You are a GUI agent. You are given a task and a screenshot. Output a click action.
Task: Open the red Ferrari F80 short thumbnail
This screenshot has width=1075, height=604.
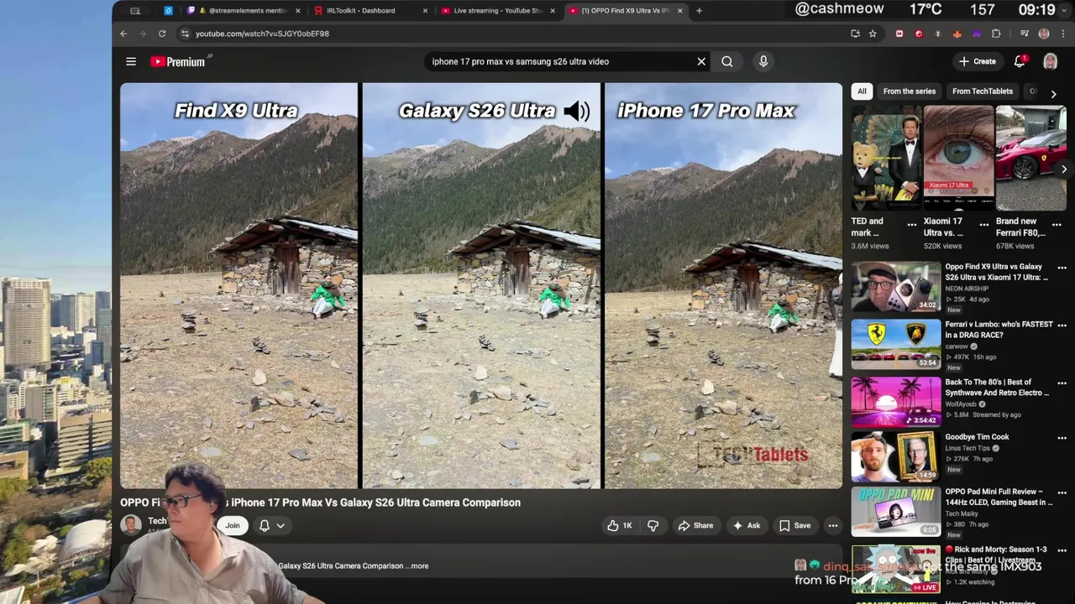click(x=1031, y=158)
